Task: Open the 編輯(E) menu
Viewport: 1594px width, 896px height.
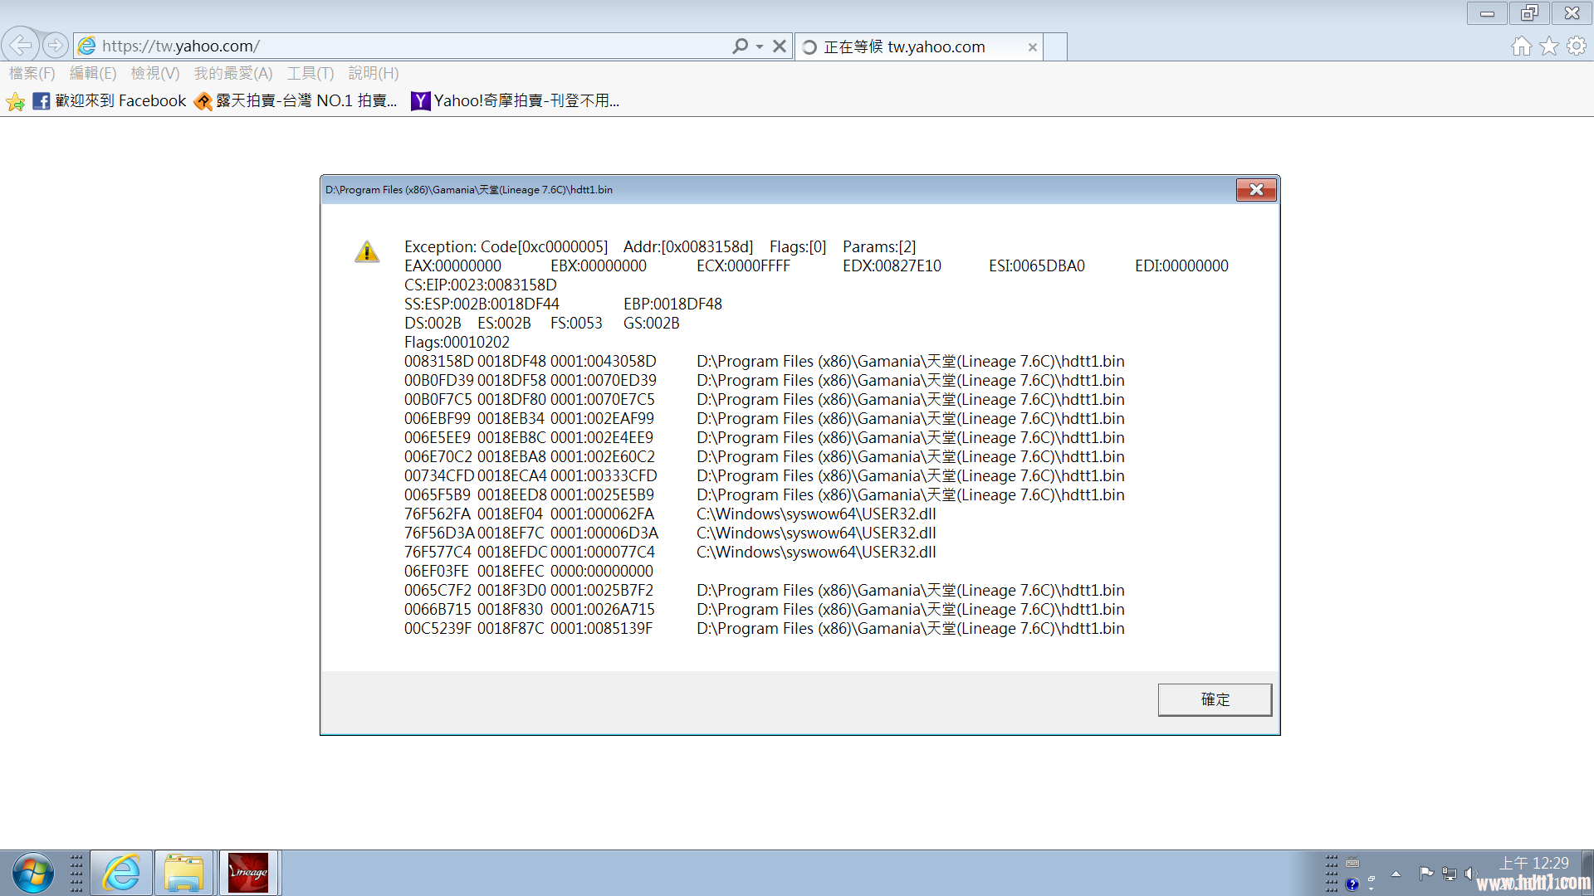Action: tap(93, 73)
